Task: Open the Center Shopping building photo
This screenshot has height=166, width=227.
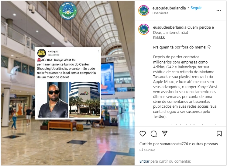Action: click(84, 100)
